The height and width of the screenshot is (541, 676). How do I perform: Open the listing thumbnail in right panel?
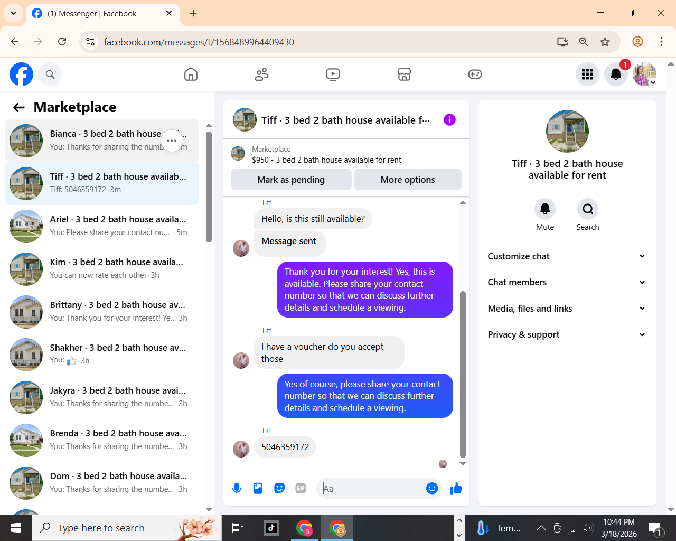point(567,131)
